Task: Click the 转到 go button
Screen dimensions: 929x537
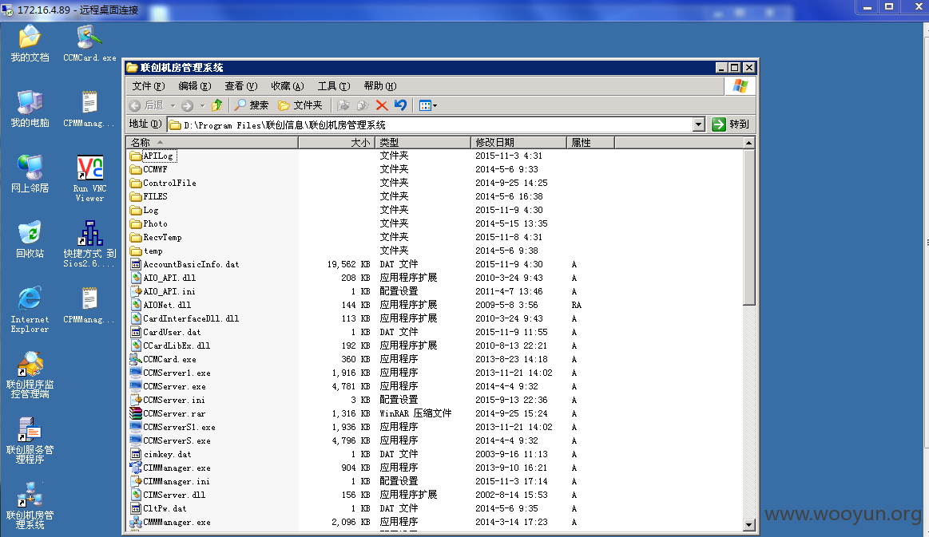Action: pyautogui.click(x=731, y=124)
